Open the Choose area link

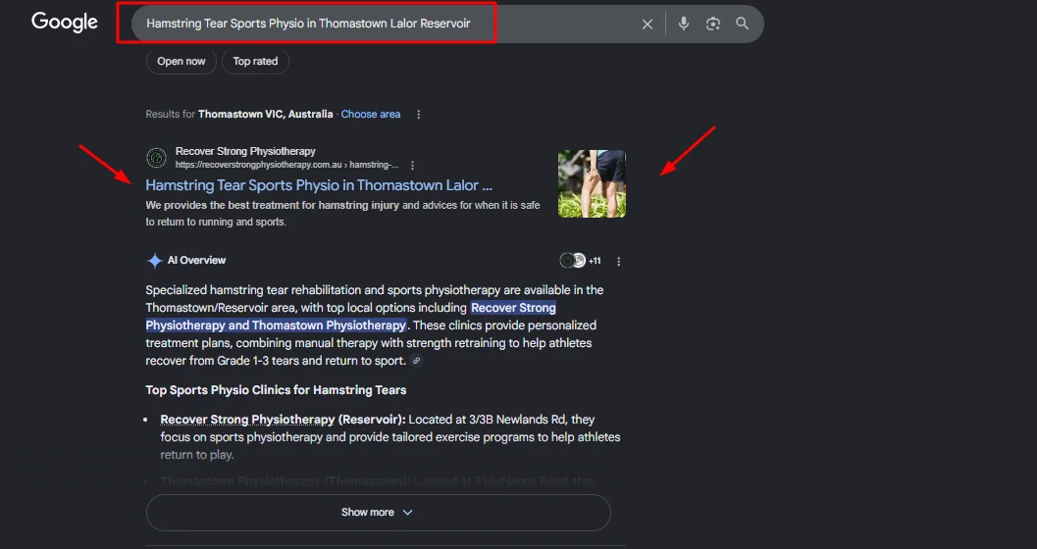click(371, 115)
